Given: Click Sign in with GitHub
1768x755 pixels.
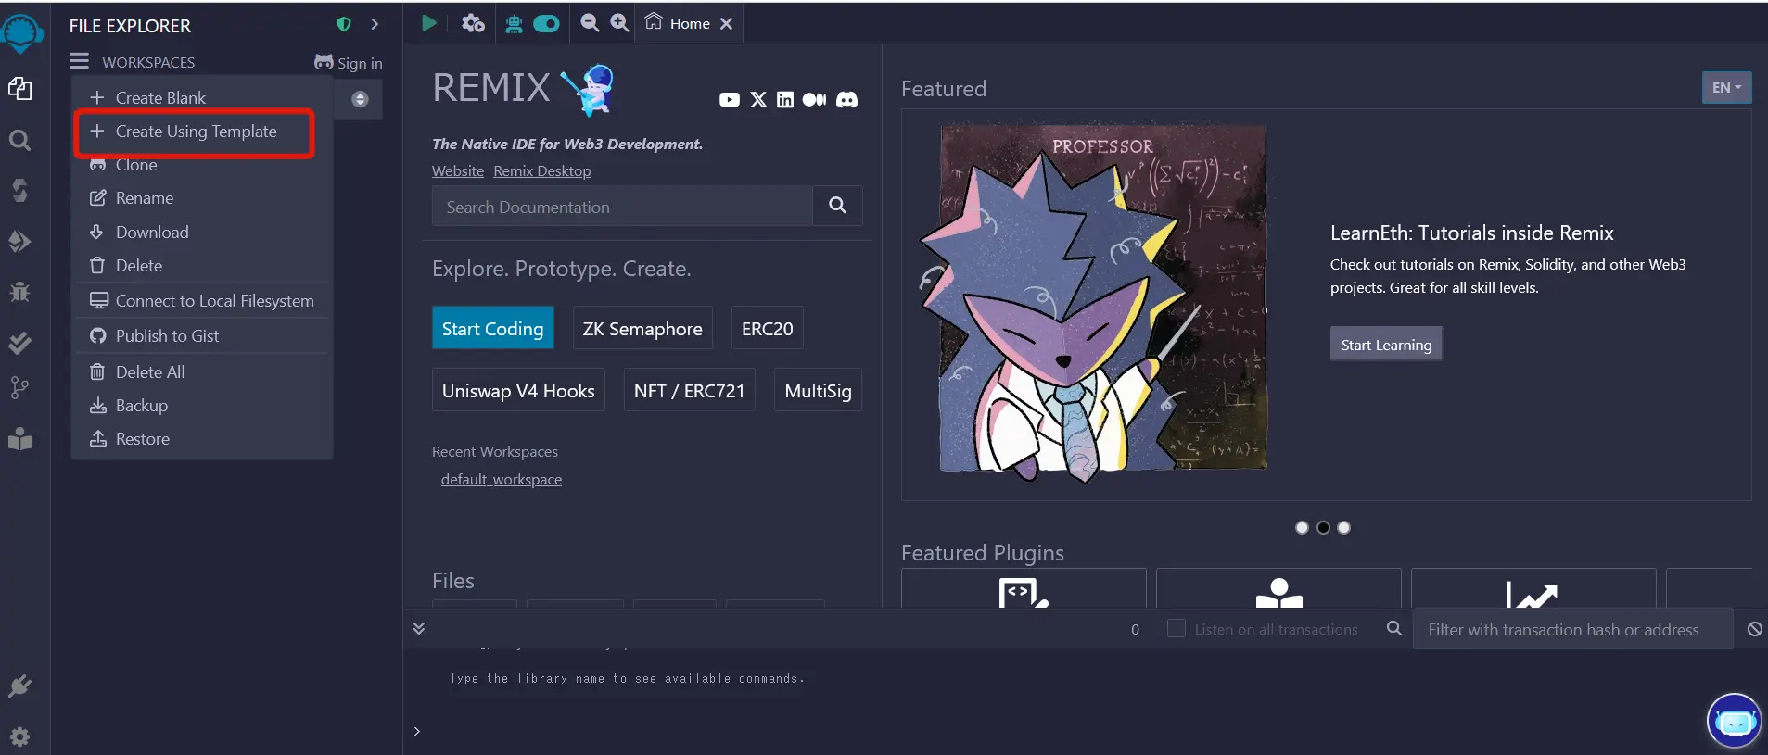Looking at the screenshot, I should coord(349,63).
